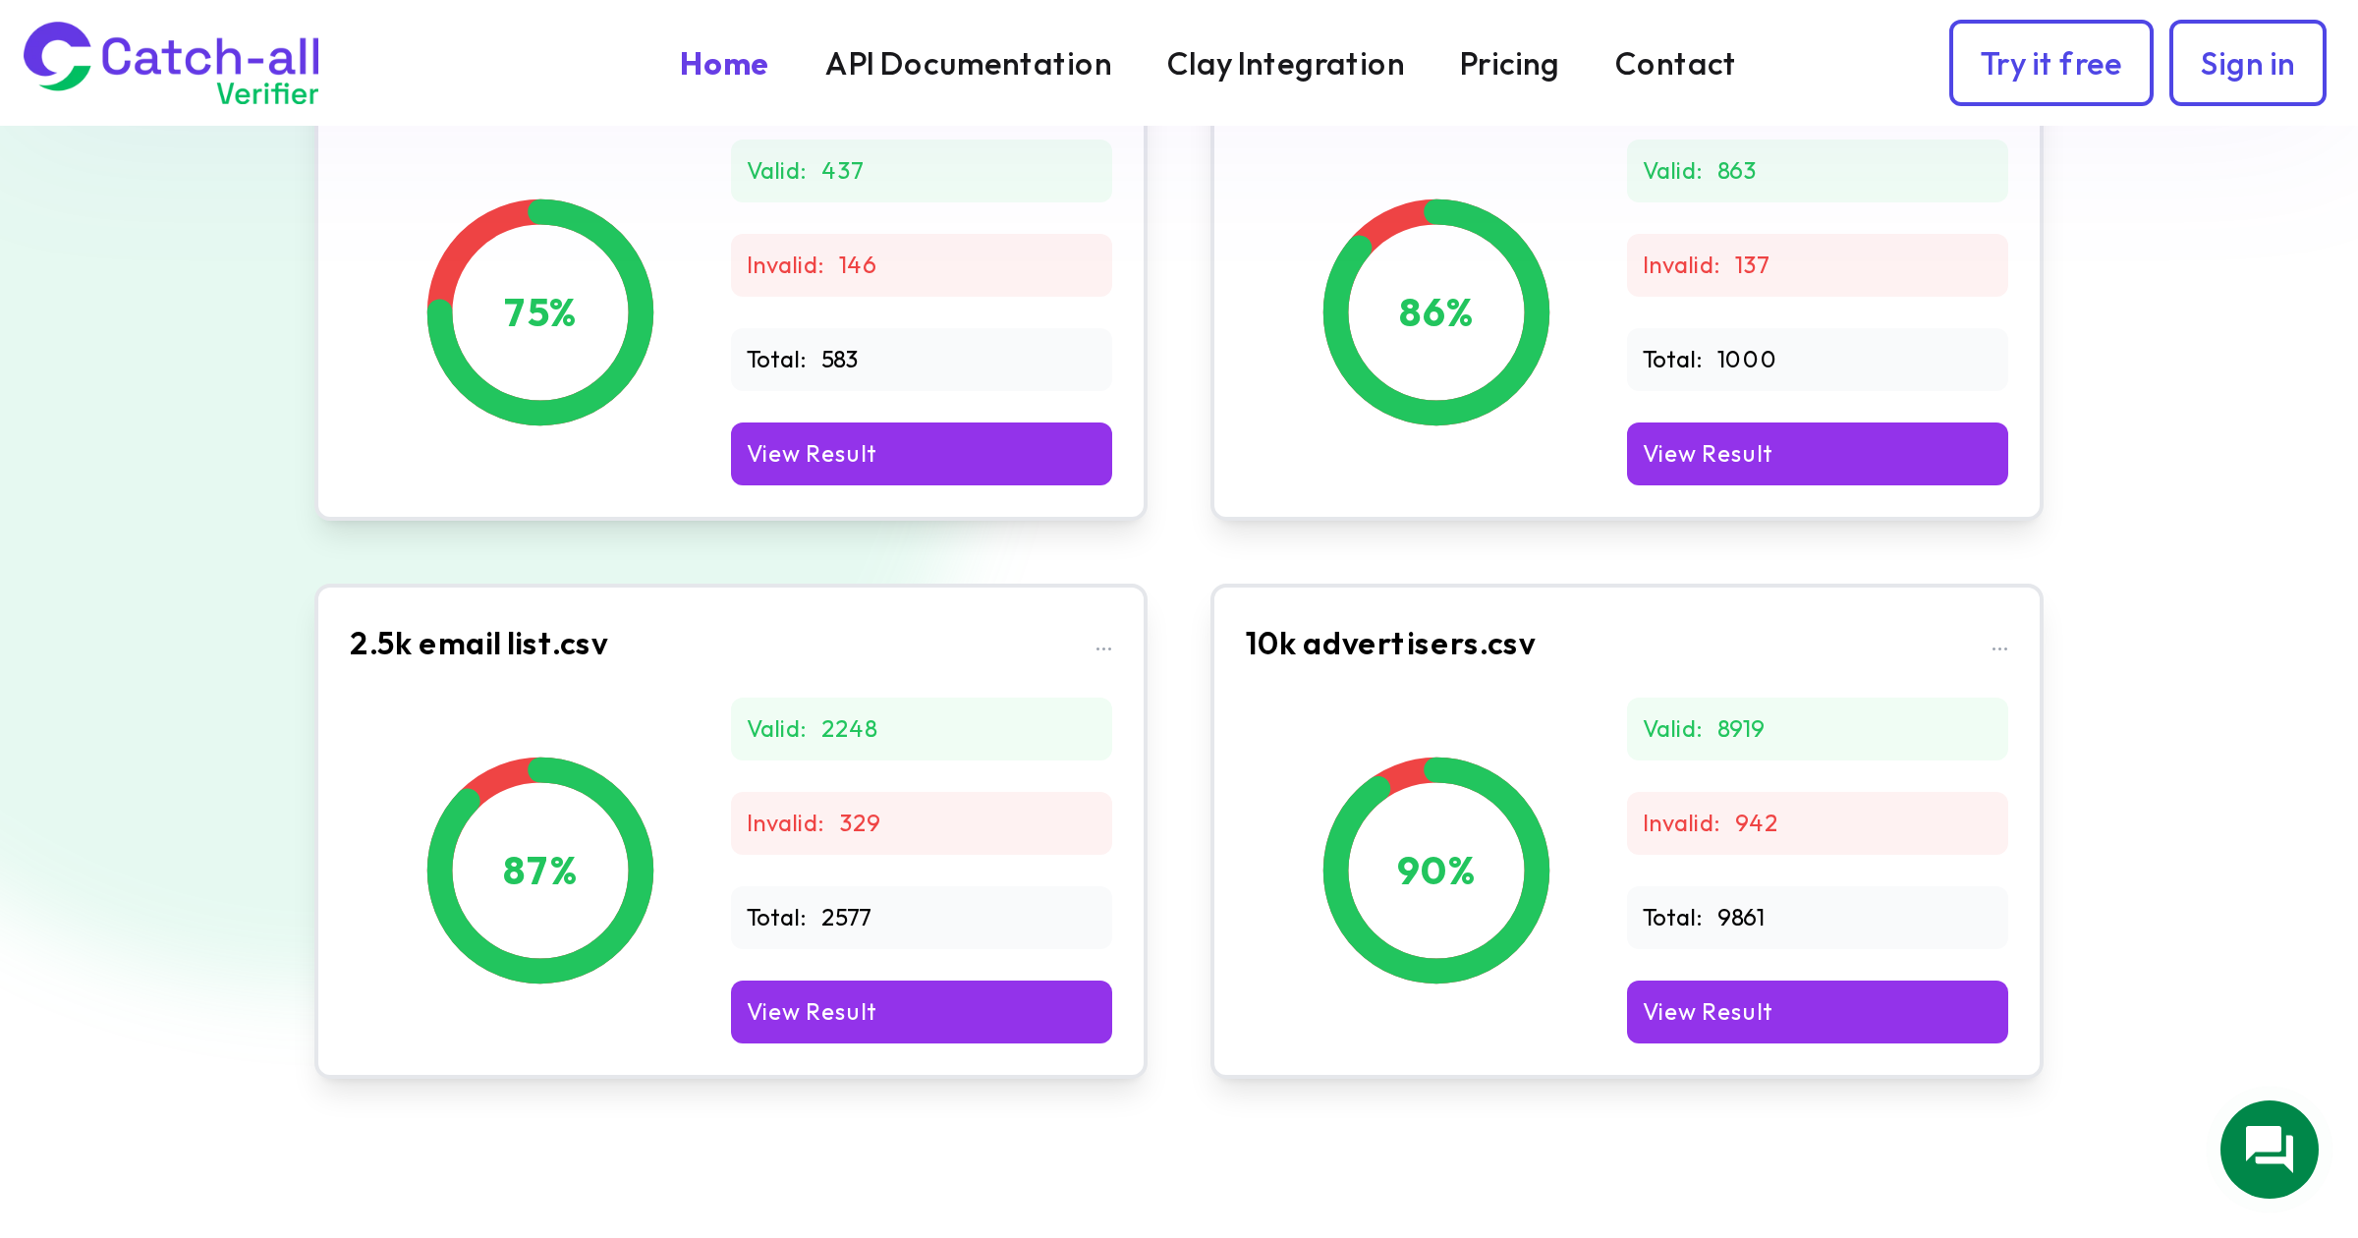The height and width of the screenshot is (1238, 2358).
Task: Open the Clay Integration page
Action: pyautogui.click(x=1285, y=64)
